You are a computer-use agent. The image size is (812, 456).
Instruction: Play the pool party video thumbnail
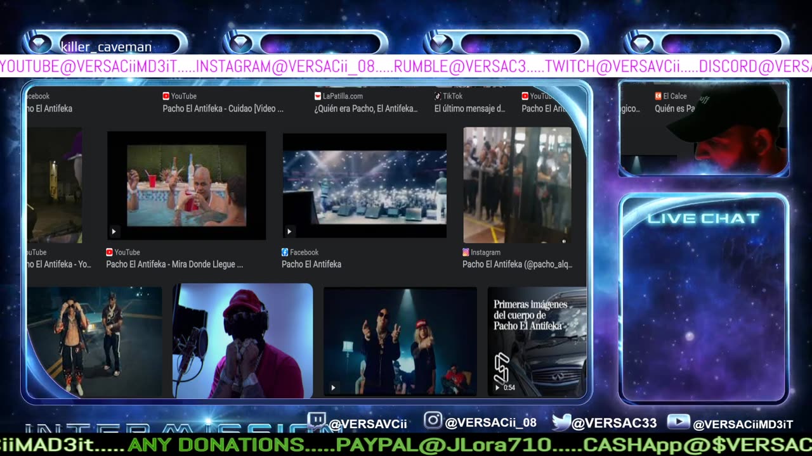click(x=186, y=186)
